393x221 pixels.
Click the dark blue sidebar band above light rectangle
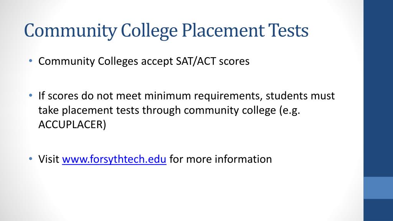coord(378,88)
